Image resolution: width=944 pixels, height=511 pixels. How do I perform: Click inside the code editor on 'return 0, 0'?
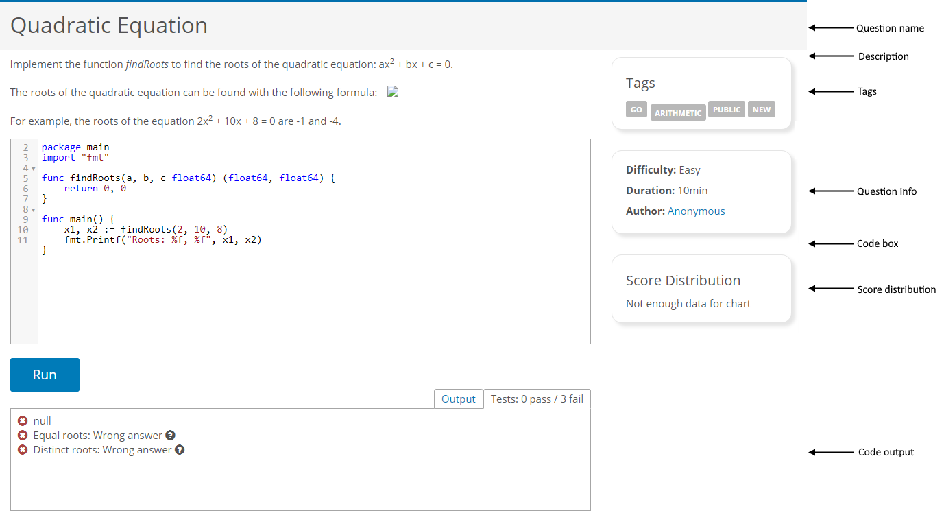(x=95, y=189)
